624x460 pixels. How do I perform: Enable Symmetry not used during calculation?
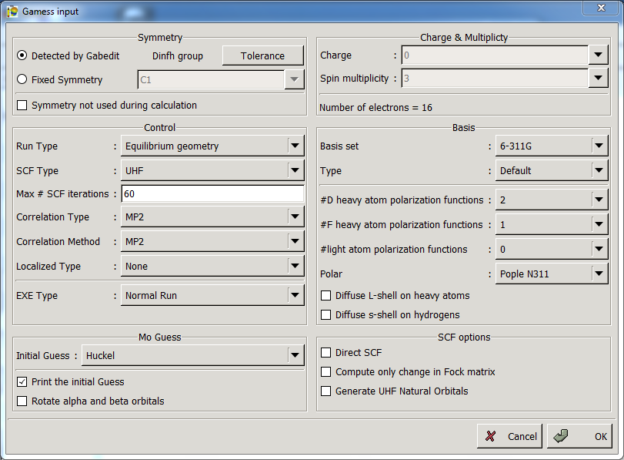22,105
